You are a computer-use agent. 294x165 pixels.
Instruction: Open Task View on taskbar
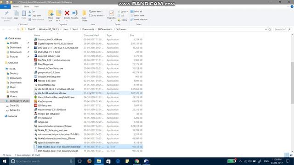tap(79, 161)
